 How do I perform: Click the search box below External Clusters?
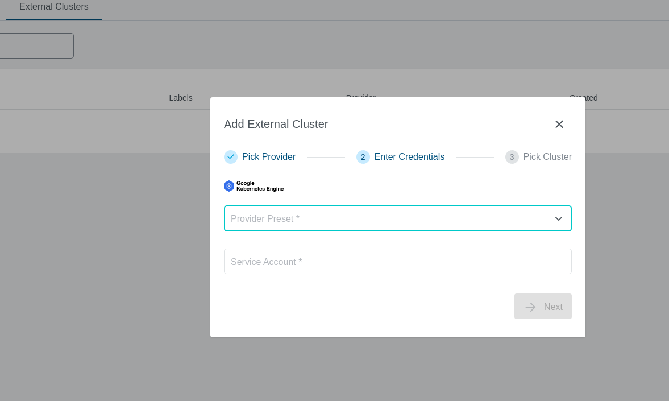click(34, 46)
